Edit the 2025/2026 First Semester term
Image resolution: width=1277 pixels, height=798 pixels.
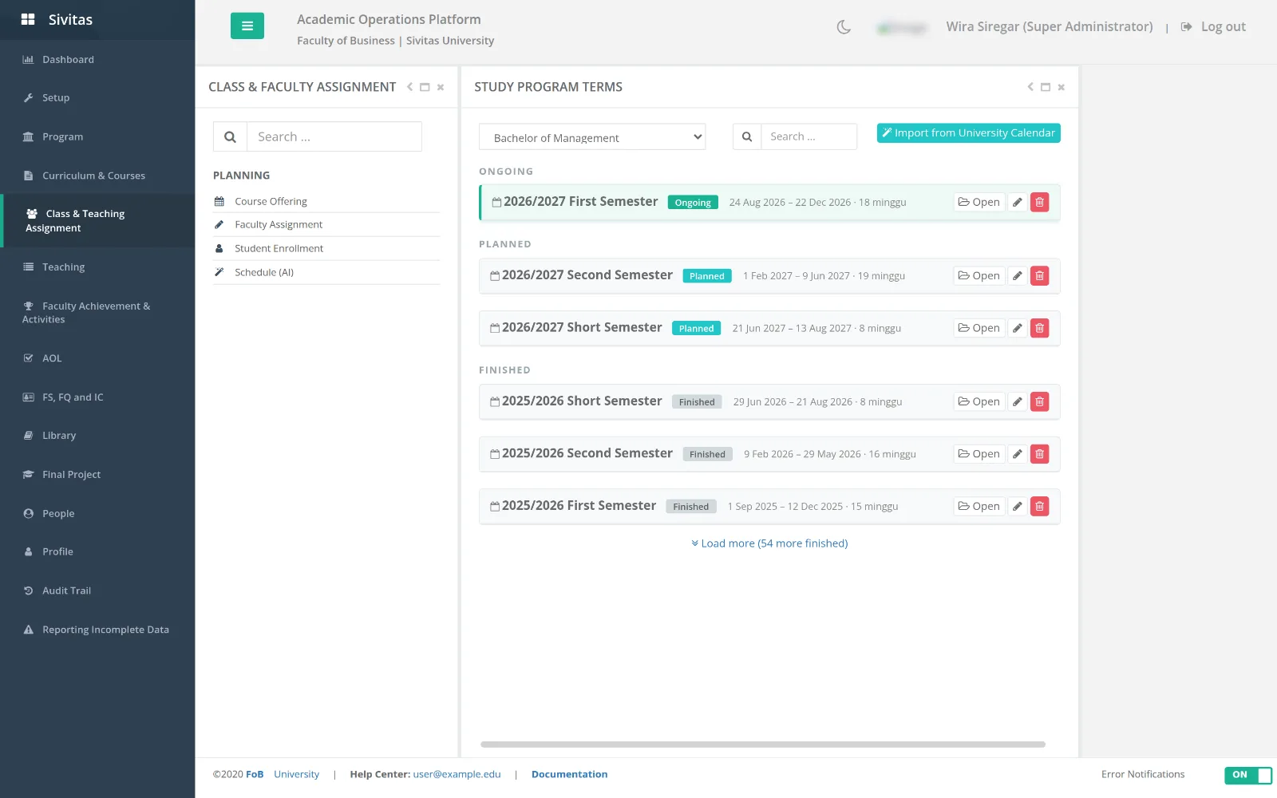1017,506
